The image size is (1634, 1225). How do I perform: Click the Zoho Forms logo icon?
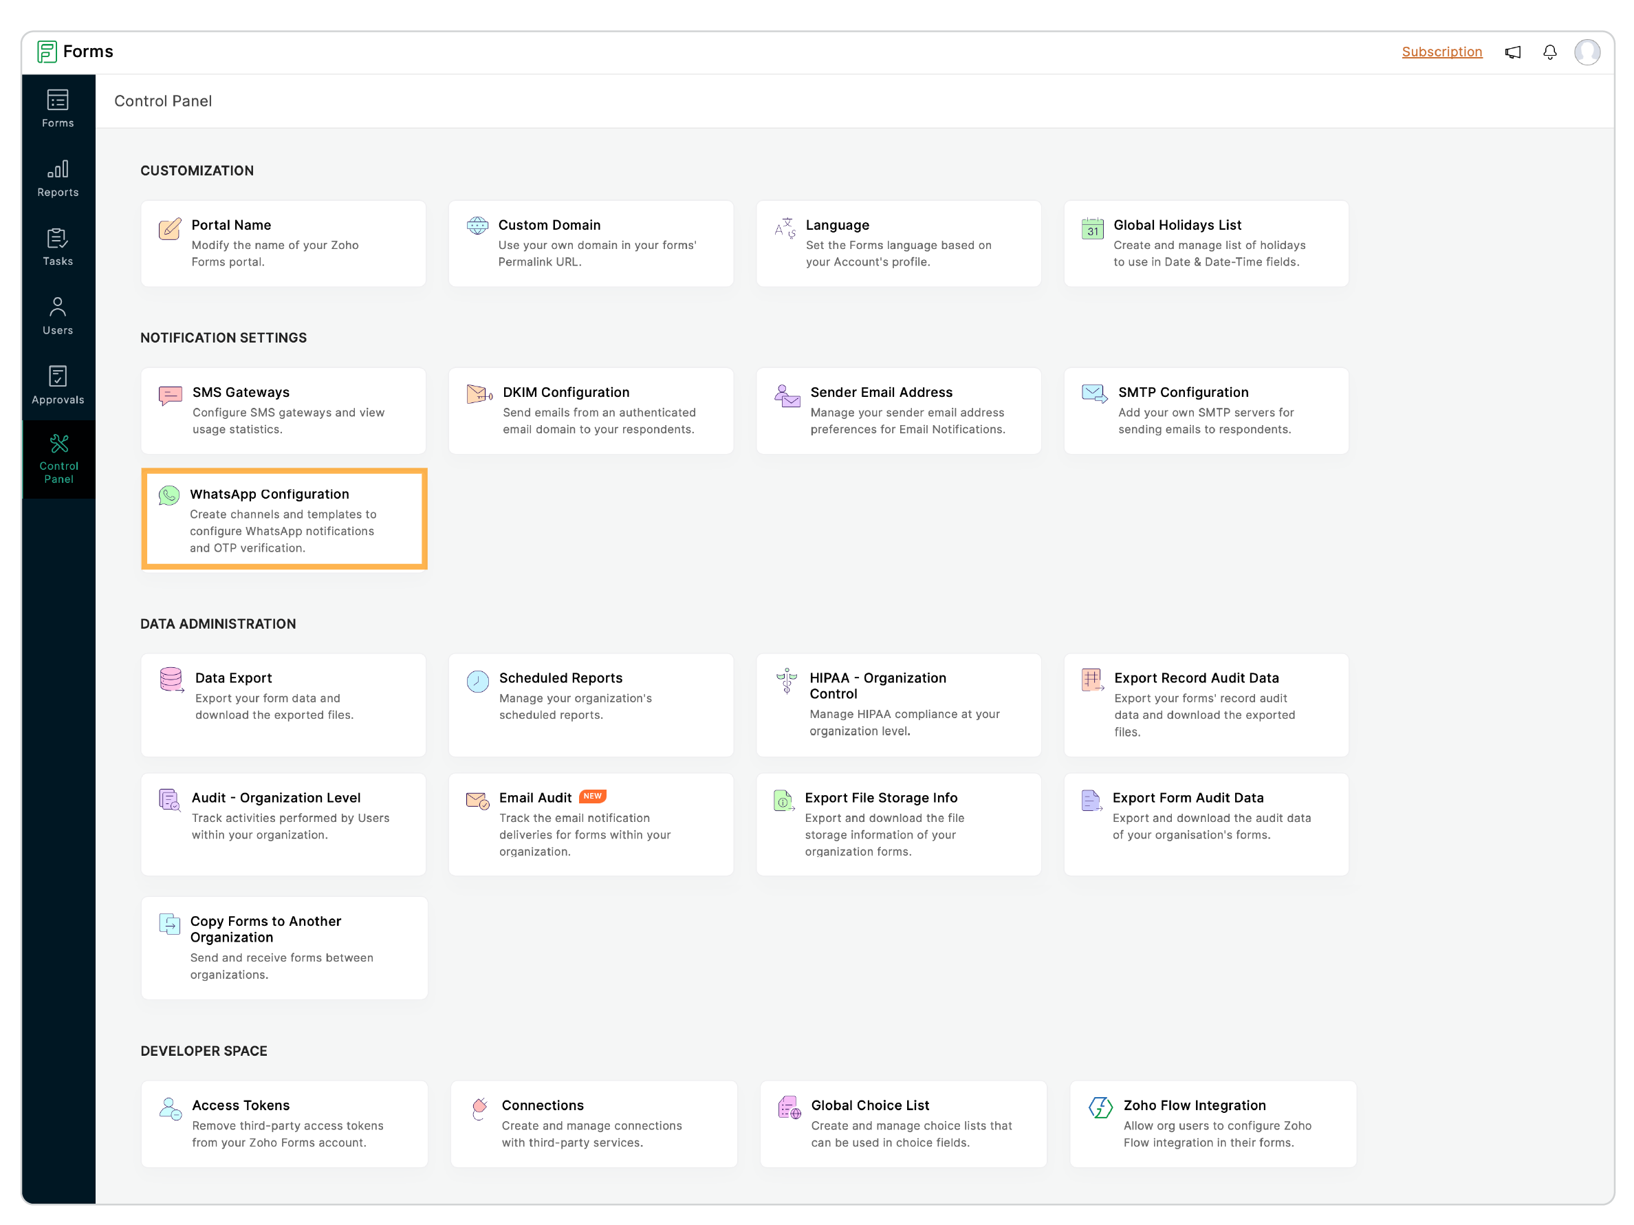pos(47,52)
